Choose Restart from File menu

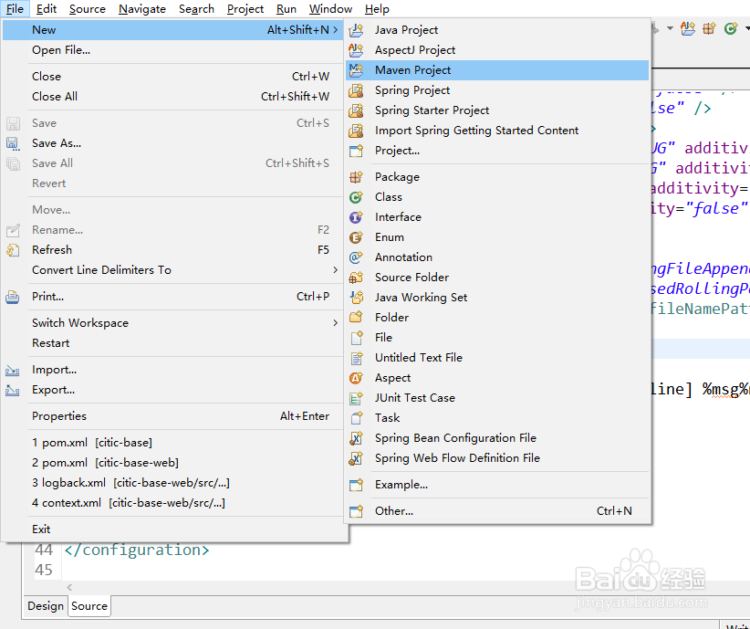click(x=173, y=343)
